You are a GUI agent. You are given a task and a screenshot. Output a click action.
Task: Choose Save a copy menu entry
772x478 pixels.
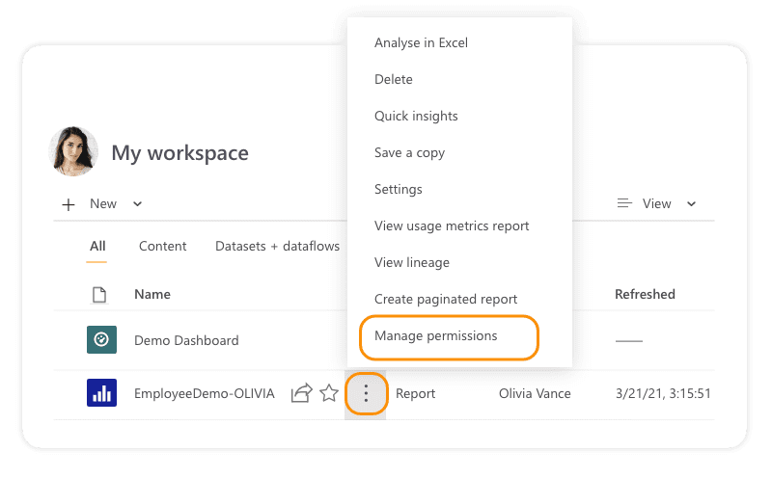409,153
